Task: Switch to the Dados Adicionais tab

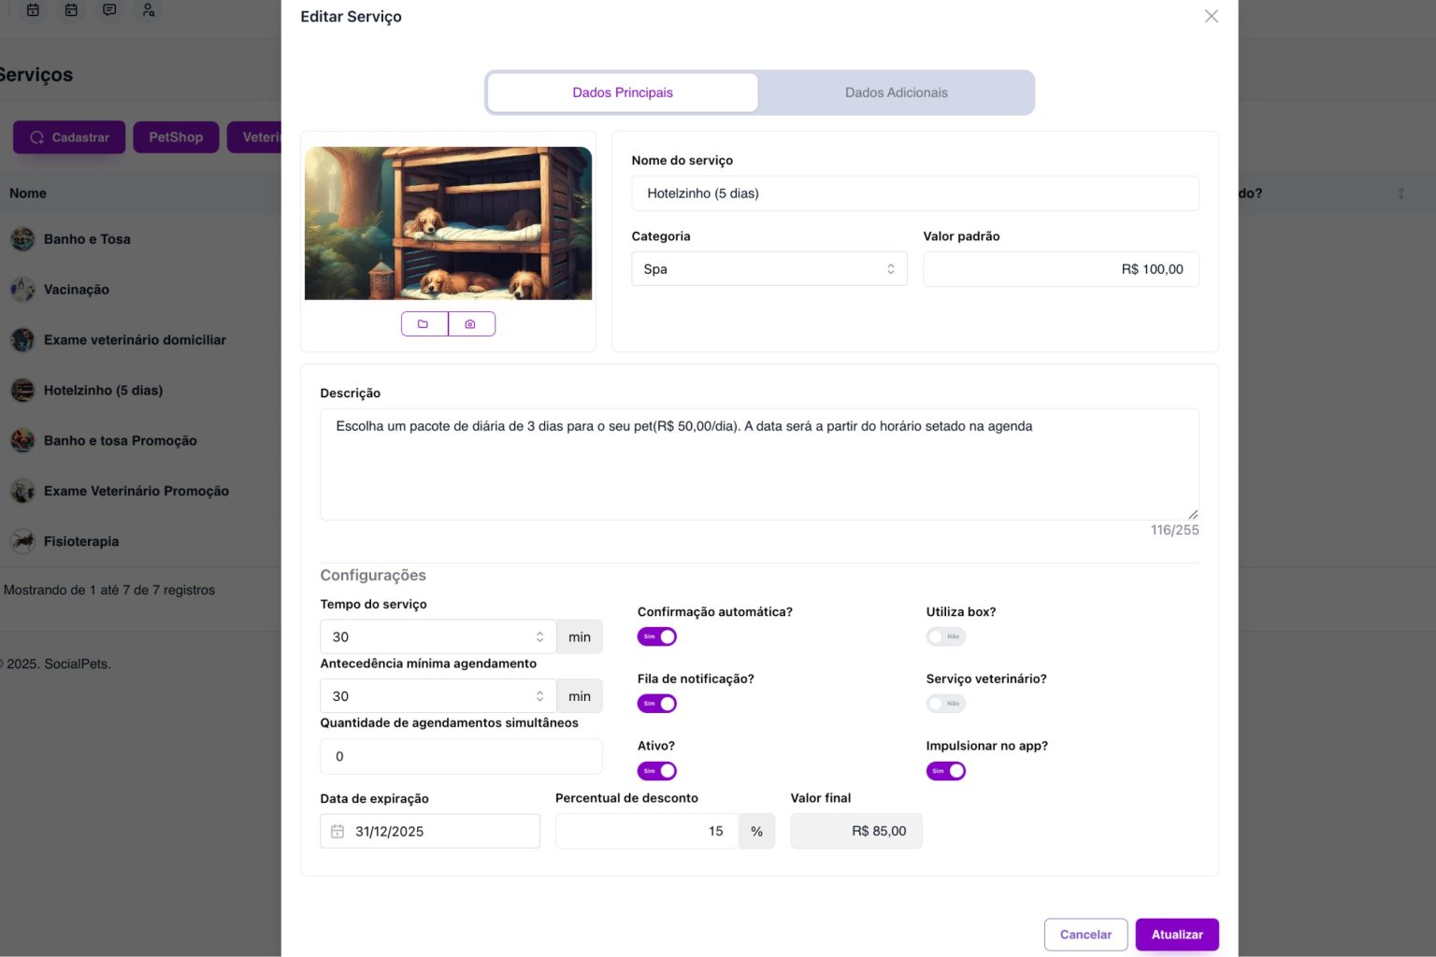Action: click(x=896, y=93)
